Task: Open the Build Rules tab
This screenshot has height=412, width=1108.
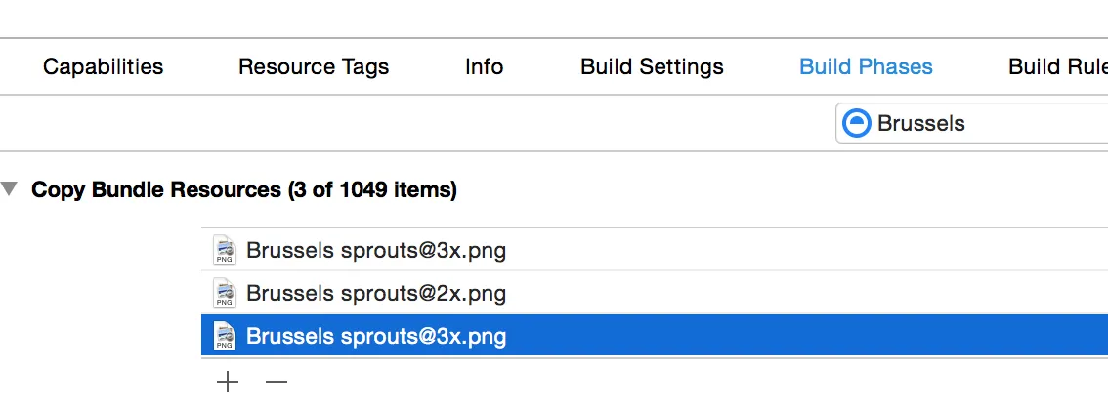Action: [1058, 67]
